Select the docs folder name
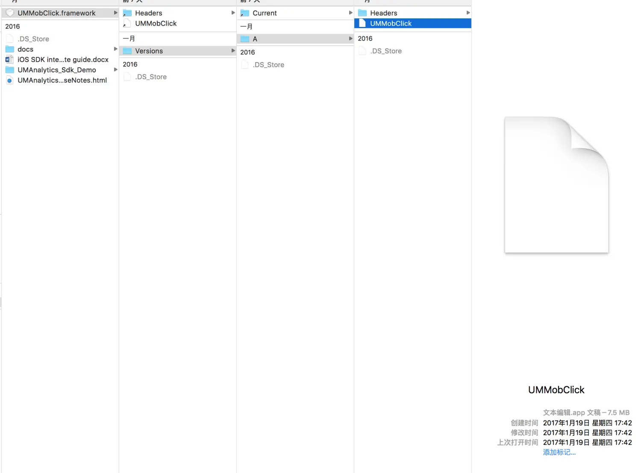The width and height of the screenshot is (641, 473). [25, 49]
